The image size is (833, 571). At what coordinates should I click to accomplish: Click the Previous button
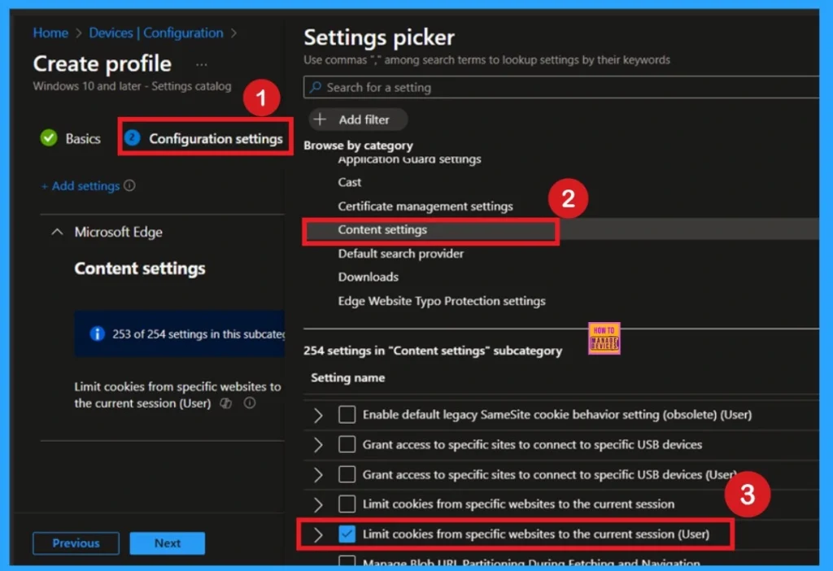tap(76, 543)
